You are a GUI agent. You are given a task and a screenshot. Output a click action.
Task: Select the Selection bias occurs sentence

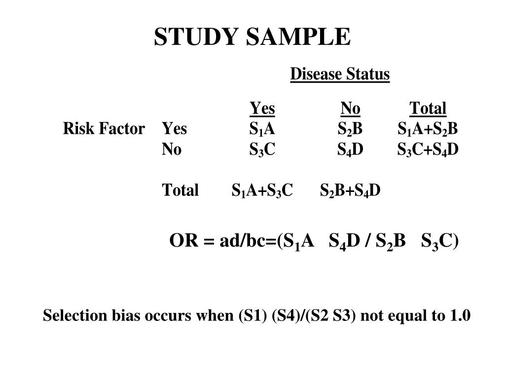pos(256,315)
